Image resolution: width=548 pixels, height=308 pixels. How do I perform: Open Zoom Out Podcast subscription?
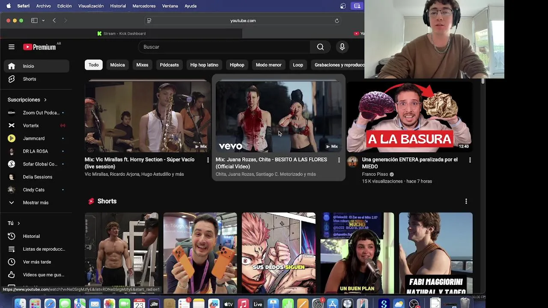(x=36, y=113)
